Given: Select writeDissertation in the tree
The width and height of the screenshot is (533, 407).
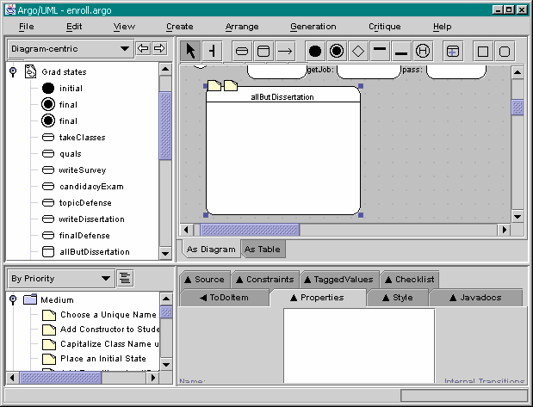Looking at the screenshot, I should tap(84, 219).
